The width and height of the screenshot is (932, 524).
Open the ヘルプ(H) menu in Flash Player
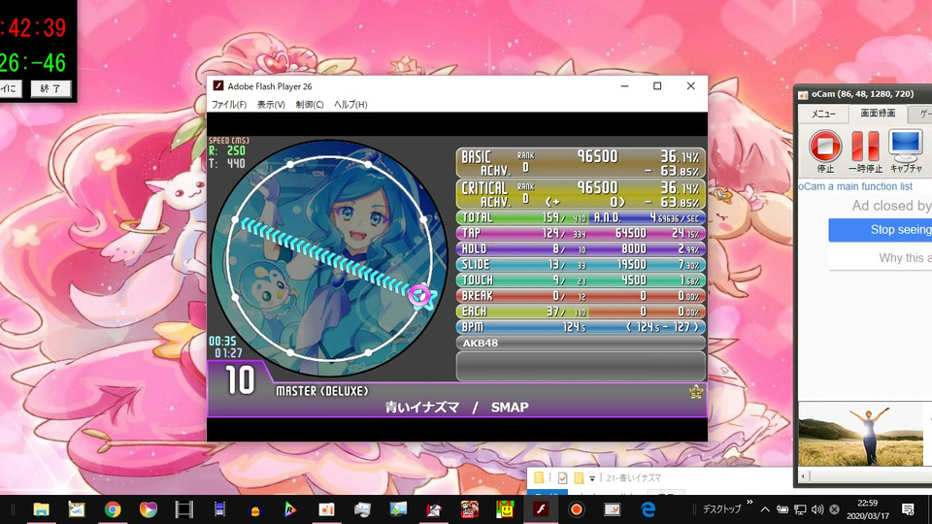[x=350, y=105]
